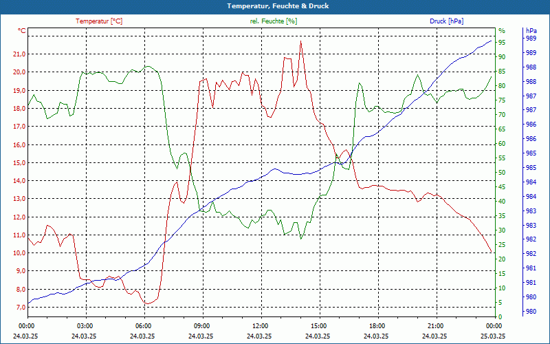550x344 pixels.
Task: Click the green "25" humidity axis value
Action: pyautogui.click(x=502, y=245)
